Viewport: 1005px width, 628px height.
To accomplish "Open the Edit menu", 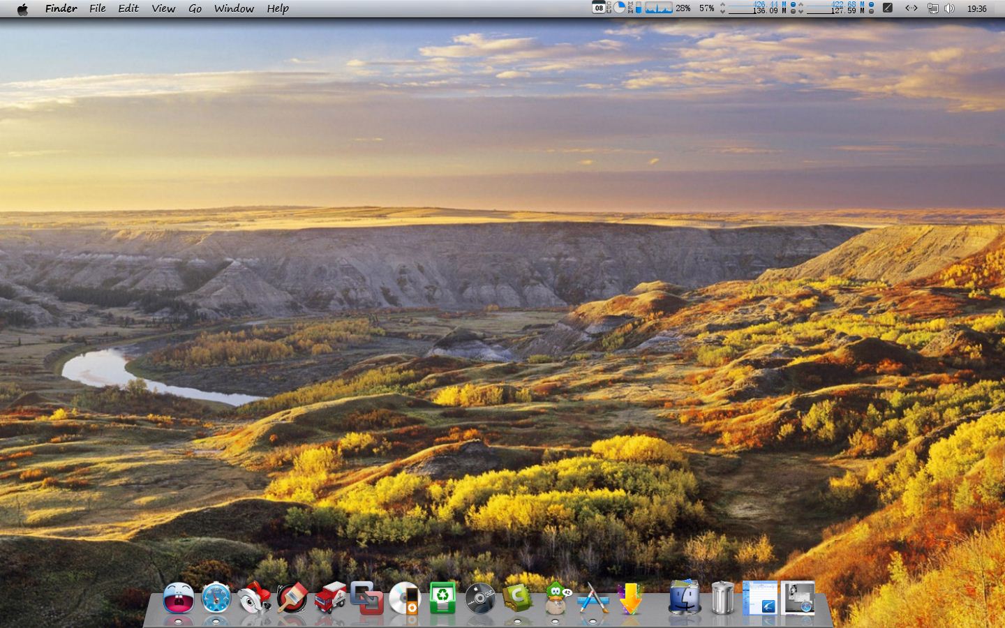I will pyautogui.click(x=128, y=8).
